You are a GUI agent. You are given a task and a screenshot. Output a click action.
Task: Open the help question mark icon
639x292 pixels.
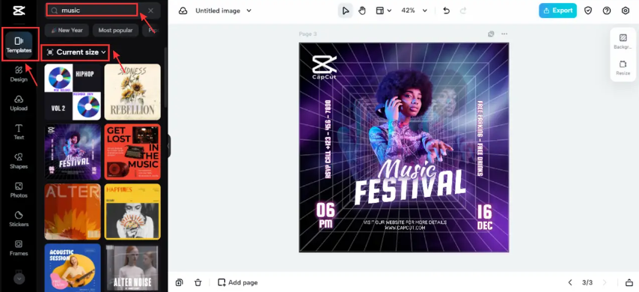tap(606, 10)
